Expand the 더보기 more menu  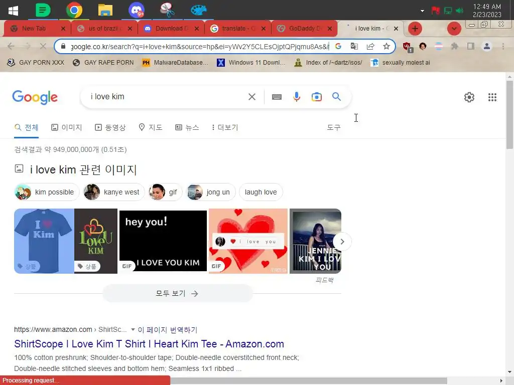tap(225, 127)
